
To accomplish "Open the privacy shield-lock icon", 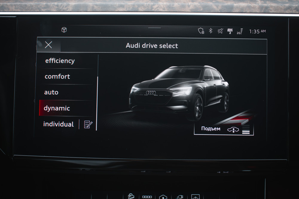I will (x=201, y=31).
